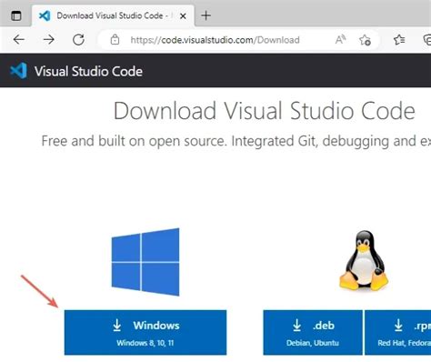The height and width of the screenshot is (362, 431).
Task: Open the Visual Studio Code home link
Action: [x=88, y=72]
